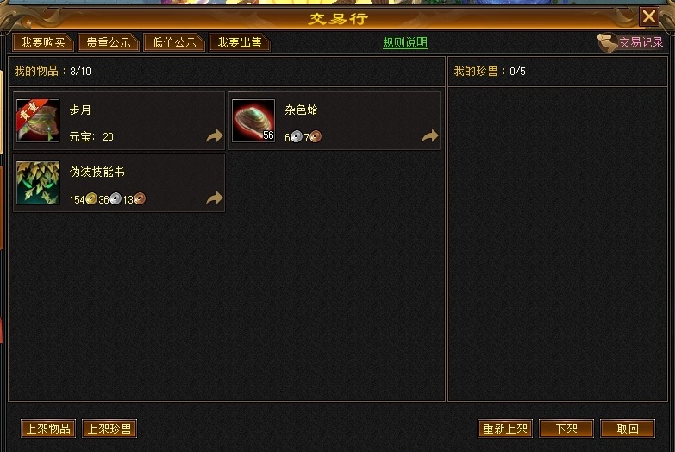This screenshot has width=675, height=452.
Task: Switch to the 我要购买 tab
Action: (43, 42)
